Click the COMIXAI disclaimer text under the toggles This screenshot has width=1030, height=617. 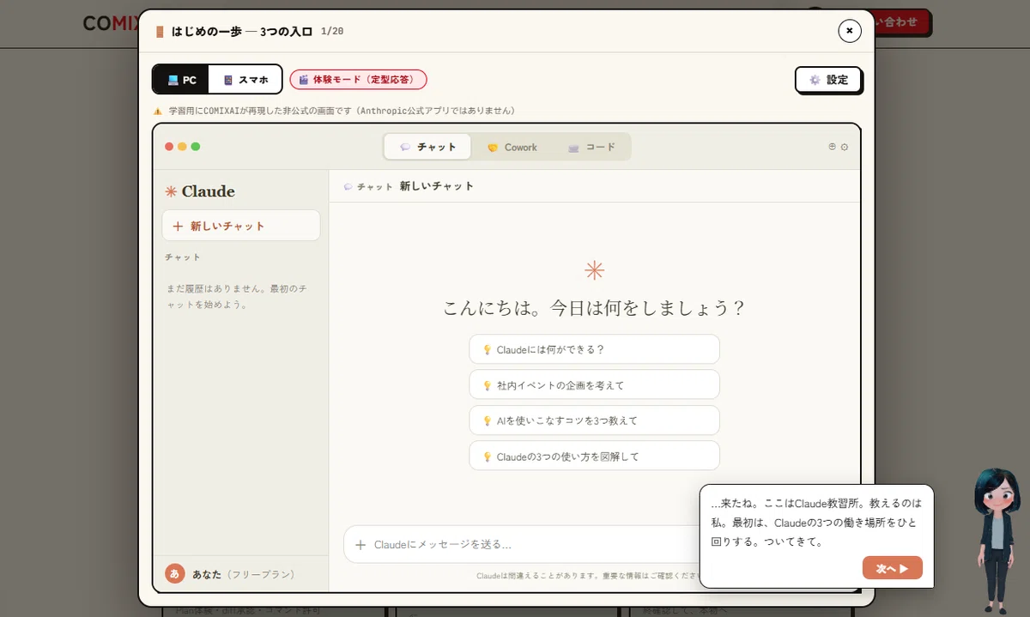(342, 111)
